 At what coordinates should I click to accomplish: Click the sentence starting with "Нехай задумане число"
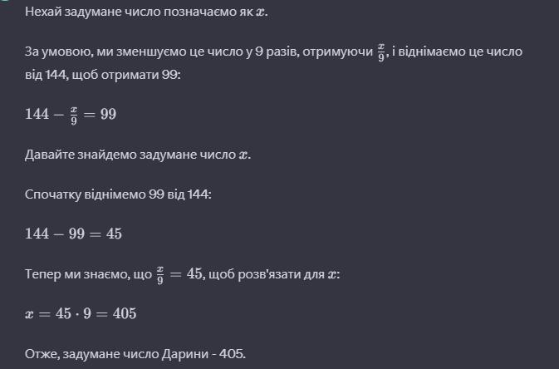(146, 12)
